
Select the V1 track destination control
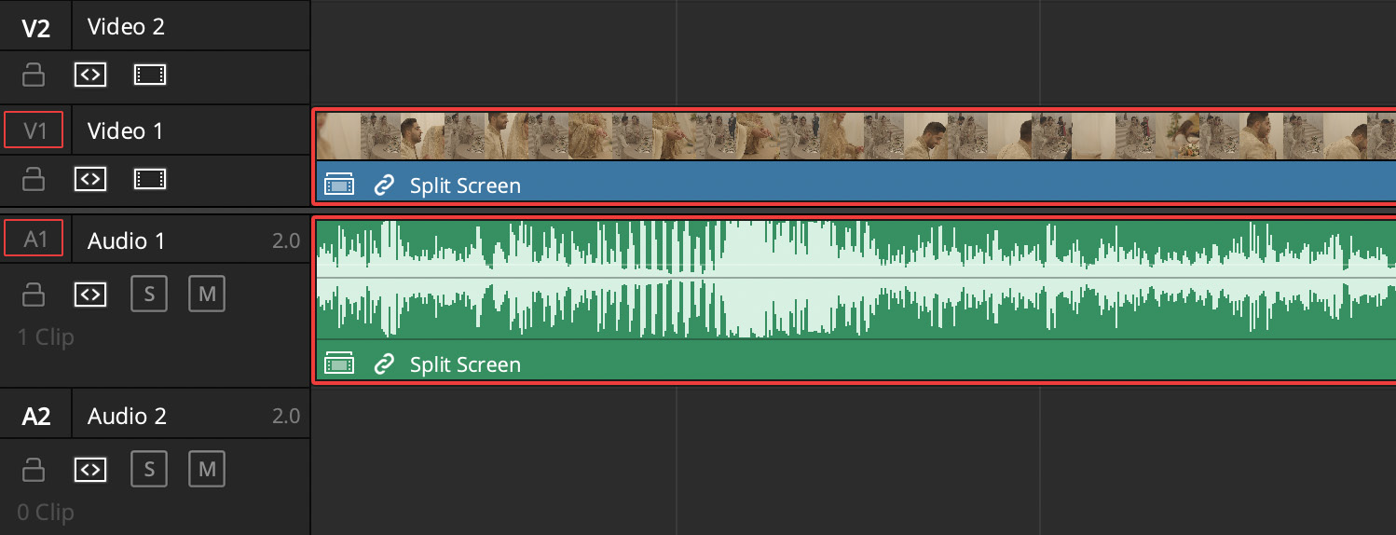[34, 130]
